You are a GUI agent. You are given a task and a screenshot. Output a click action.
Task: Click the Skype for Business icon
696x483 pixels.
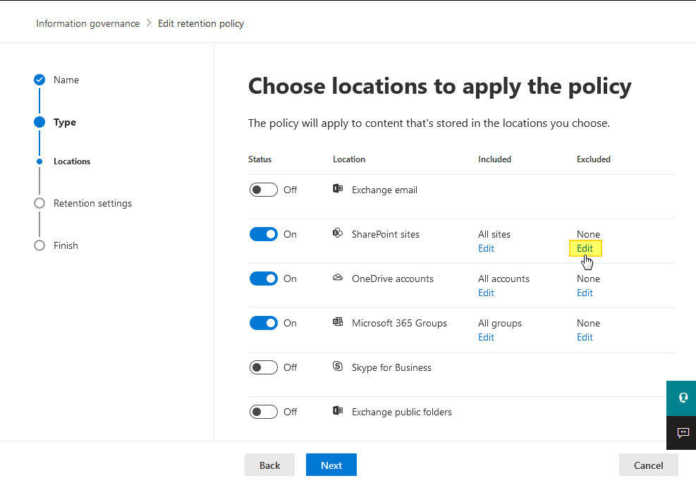(338, 366)
